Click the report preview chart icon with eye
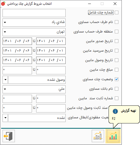The width and height of the screenshot is (140, 145). (98, 136)
